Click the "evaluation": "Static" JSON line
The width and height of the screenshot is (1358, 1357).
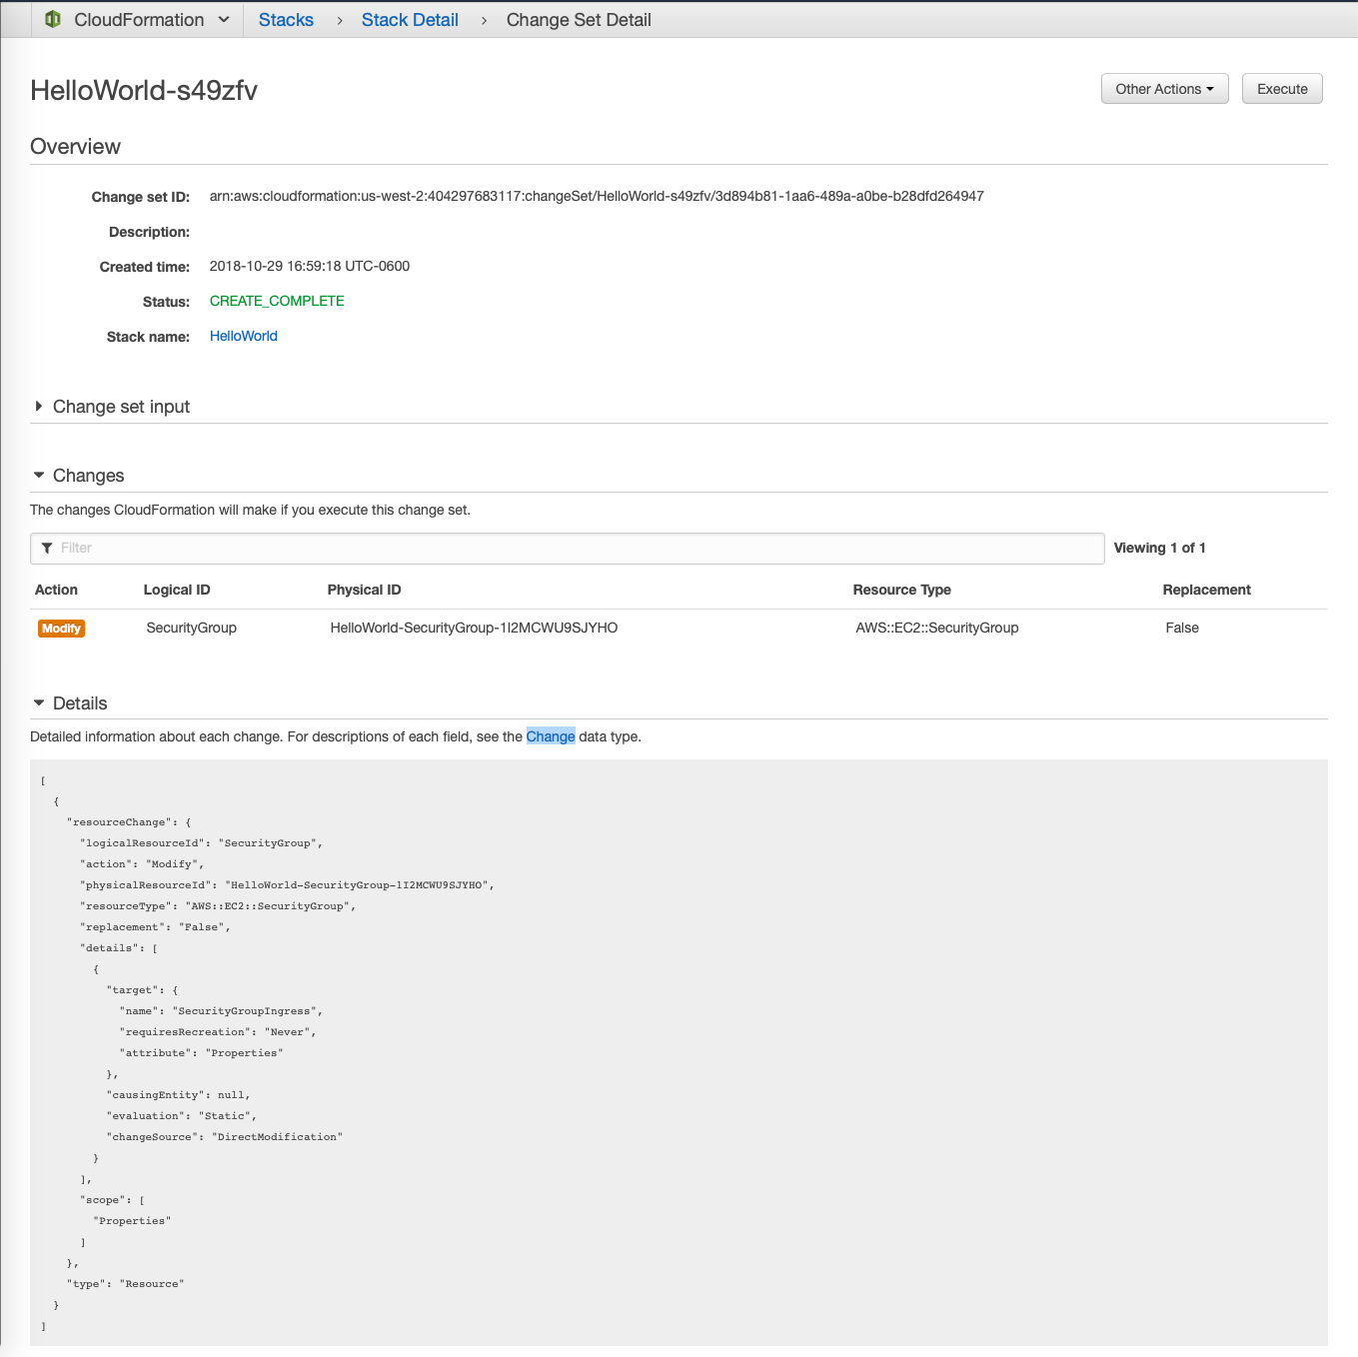[x=182, y=1116]
